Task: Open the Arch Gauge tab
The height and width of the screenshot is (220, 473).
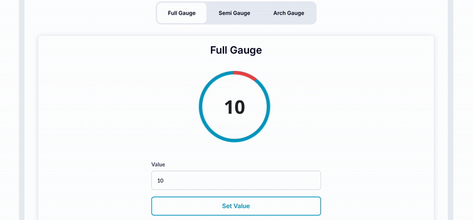Action: (289, 13)
